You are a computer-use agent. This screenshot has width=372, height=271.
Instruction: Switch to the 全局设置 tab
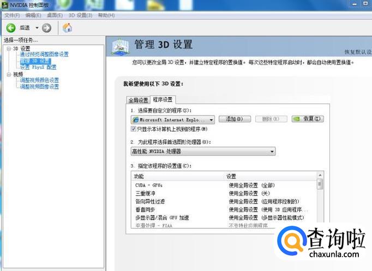[139, 100]
